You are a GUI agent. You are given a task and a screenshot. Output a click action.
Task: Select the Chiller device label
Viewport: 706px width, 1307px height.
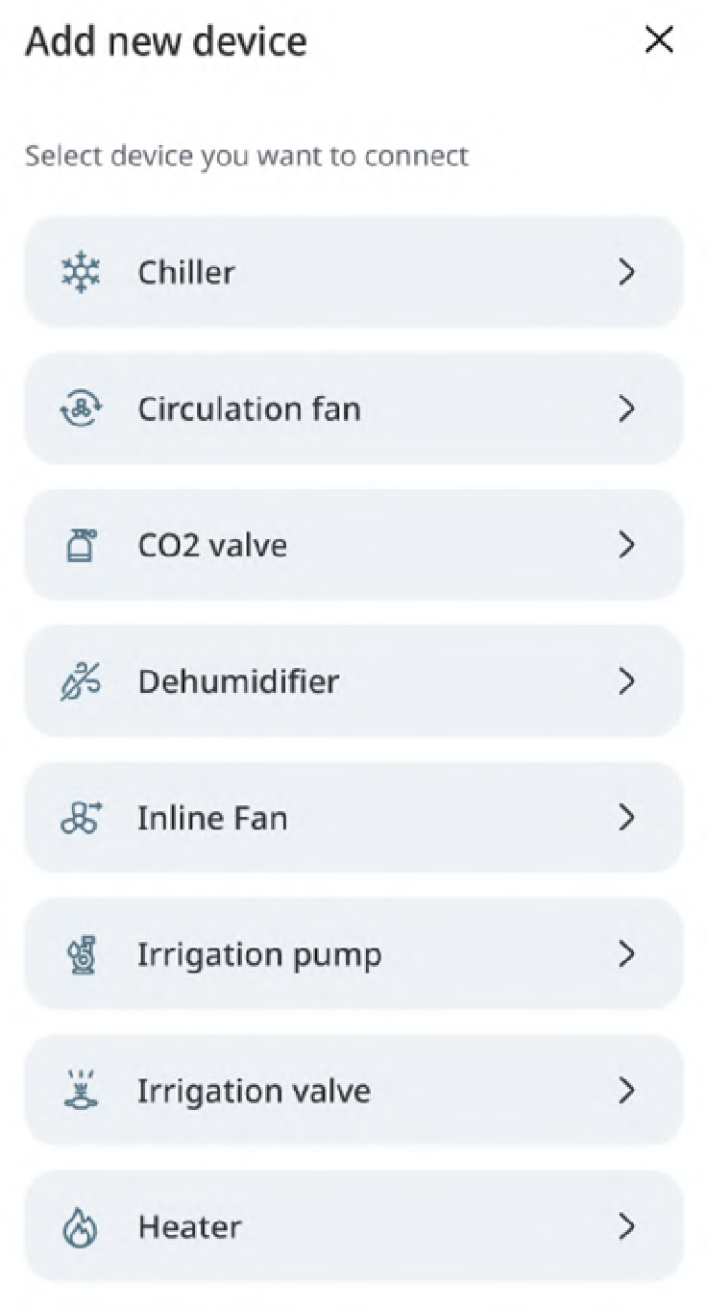point(186,273)
